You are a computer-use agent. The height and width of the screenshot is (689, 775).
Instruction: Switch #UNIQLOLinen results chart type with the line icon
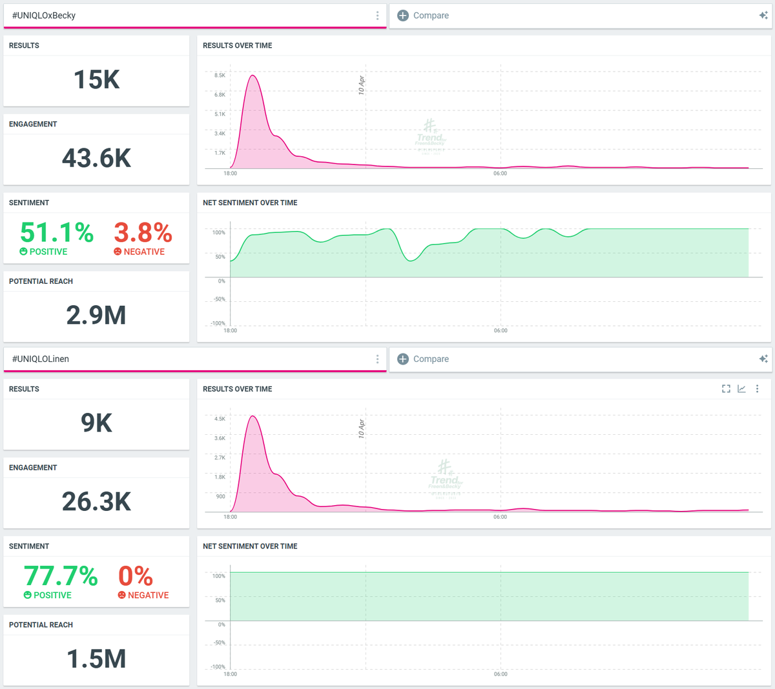[x=741, y=389]
